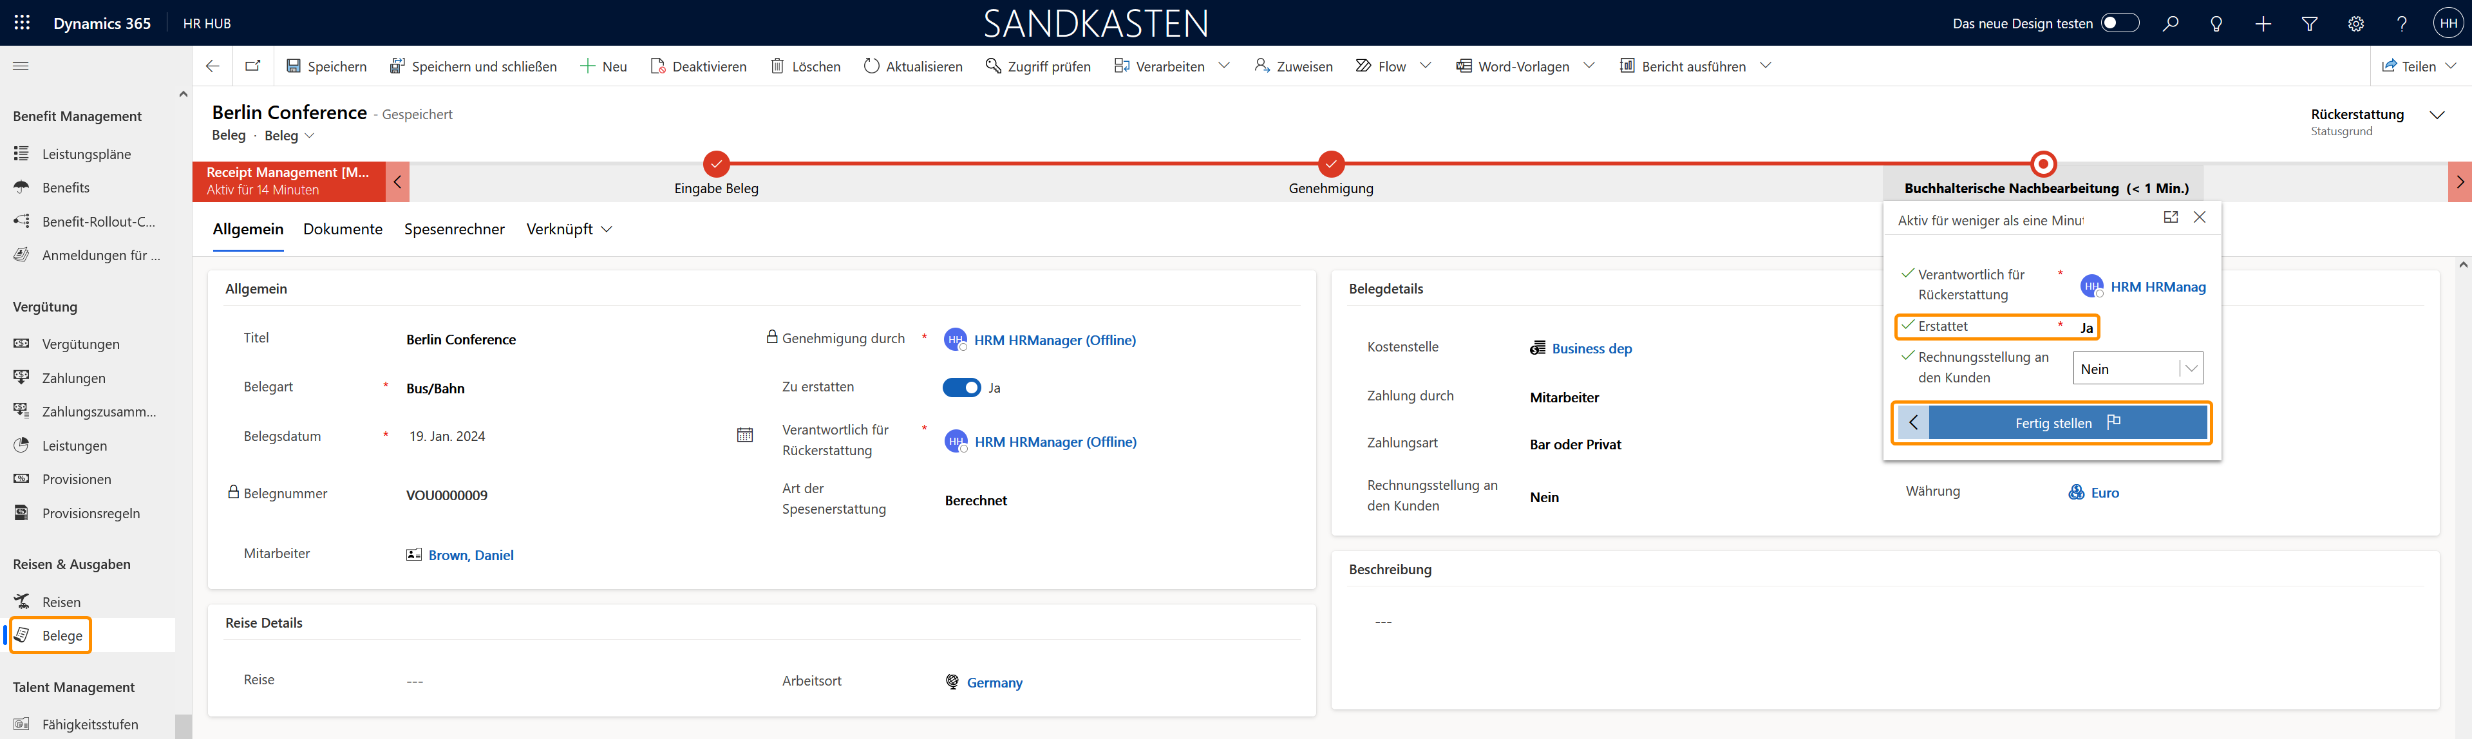Open the advanced filter funnel icon
Viewport: 2472px width, 739px height.
click(x=2309, y=23)
